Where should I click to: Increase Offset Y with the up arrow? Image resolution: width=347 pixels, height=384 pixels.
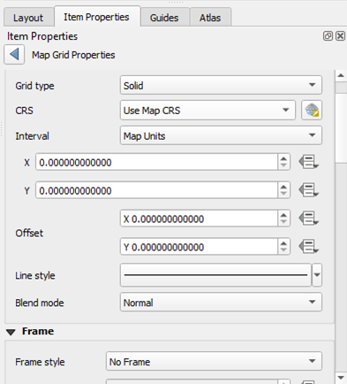point(283,242)
